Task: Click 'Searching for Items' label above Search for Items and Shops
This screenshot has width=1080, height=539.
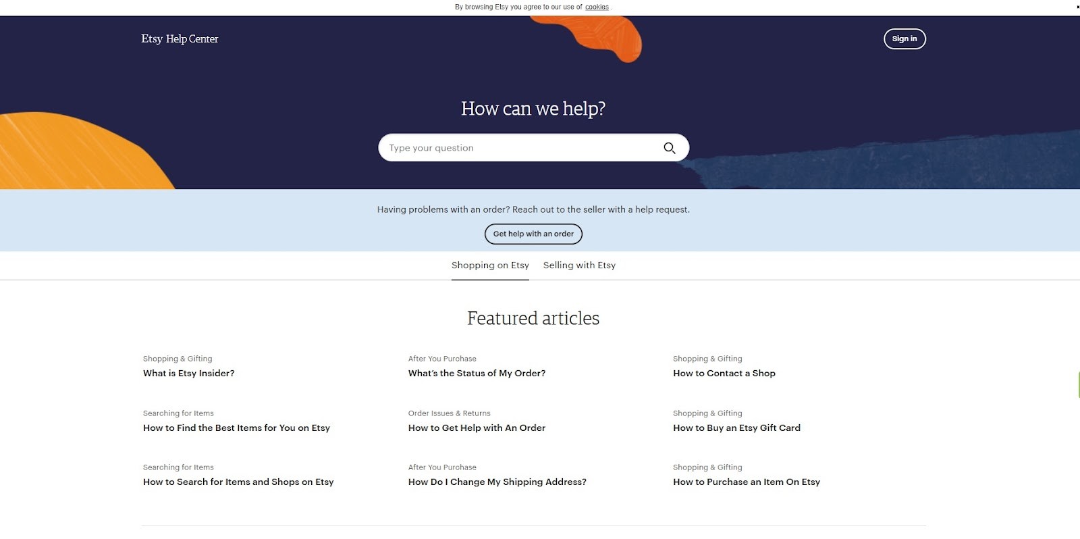Action: (178, 467)
